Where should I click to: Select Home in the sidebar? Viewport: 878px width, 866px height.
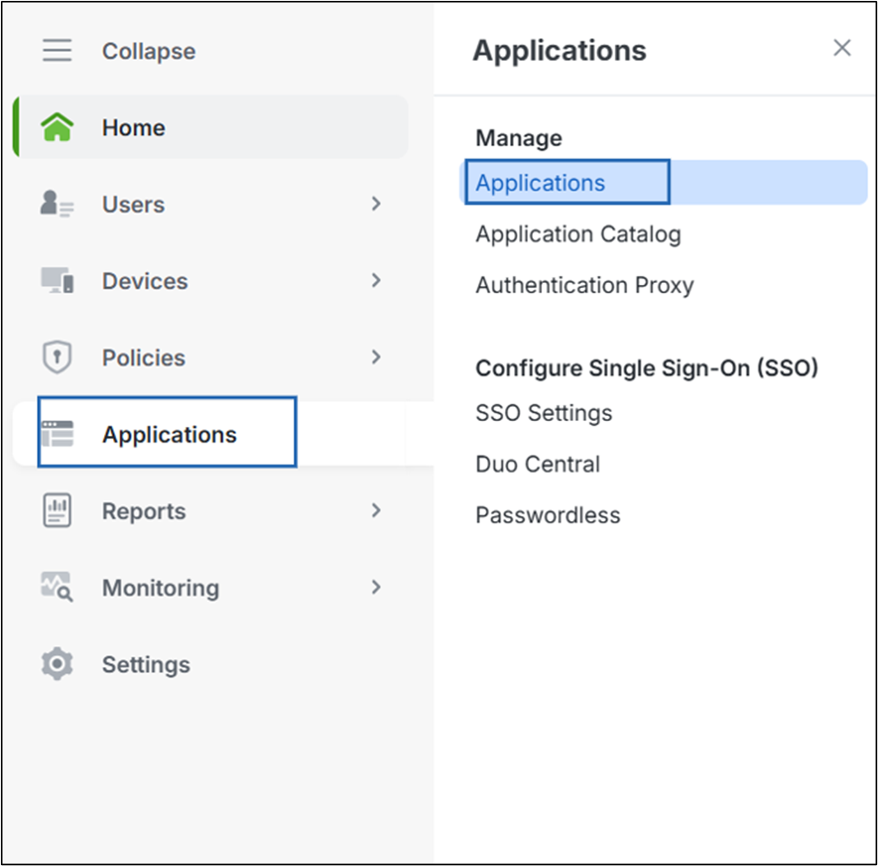click(210, 127)
